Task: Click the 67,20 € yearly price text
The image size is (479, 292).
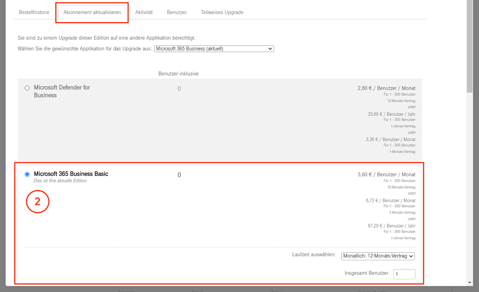Action: tap(391, 226)
